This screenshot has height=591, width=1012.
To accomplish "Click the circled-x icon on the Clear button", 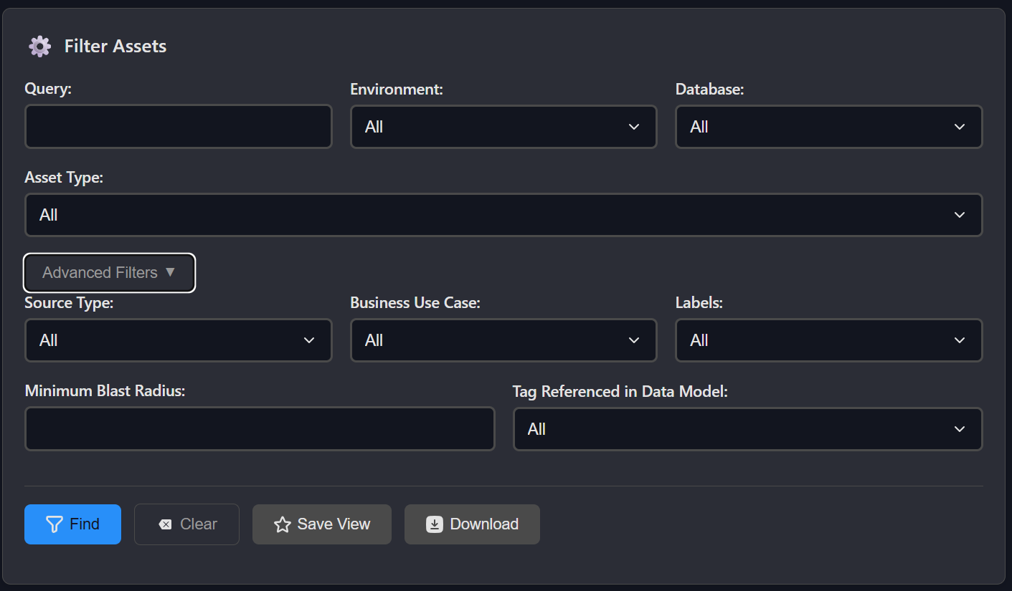I will (x=165, y=524).
